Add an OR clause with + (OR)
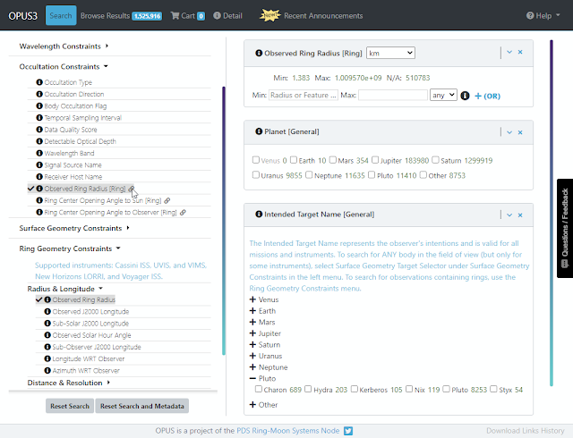The height and width of the screenshot is (438, 573). (487, 96)
